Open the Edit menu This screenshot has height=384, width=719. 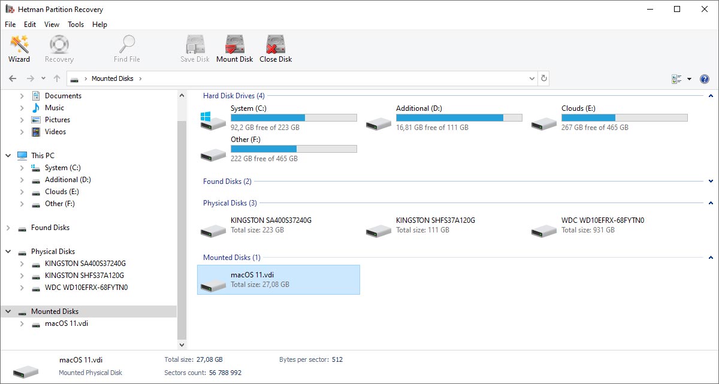click(x=30, y=25)
